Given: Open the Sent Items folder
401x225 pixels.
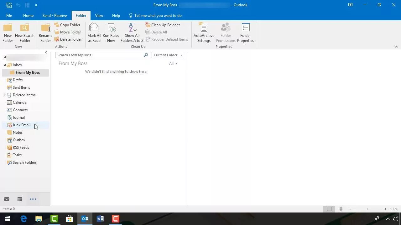Looking at the screenshot, I should (x=21, y=87).
